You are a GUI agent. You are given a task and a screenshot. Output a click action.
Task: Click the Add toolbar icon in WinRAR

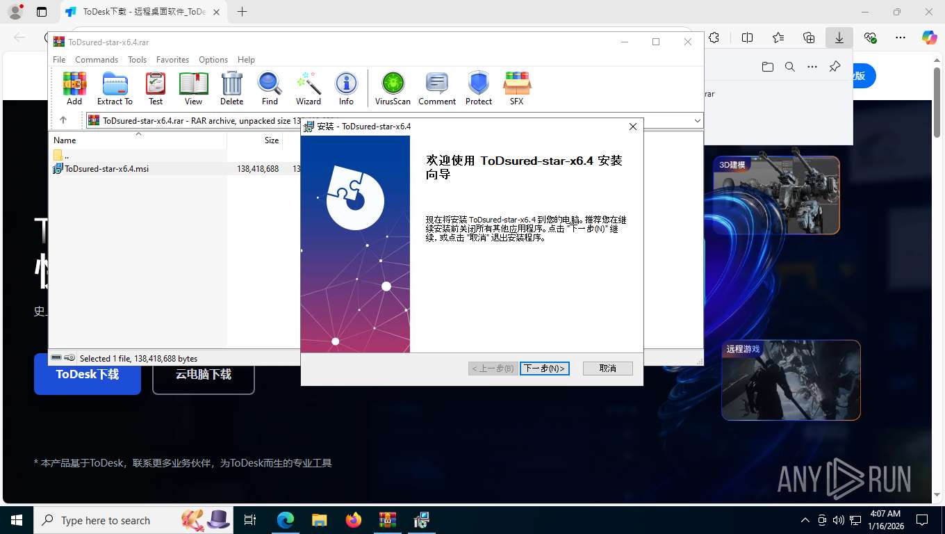[74, 88]
